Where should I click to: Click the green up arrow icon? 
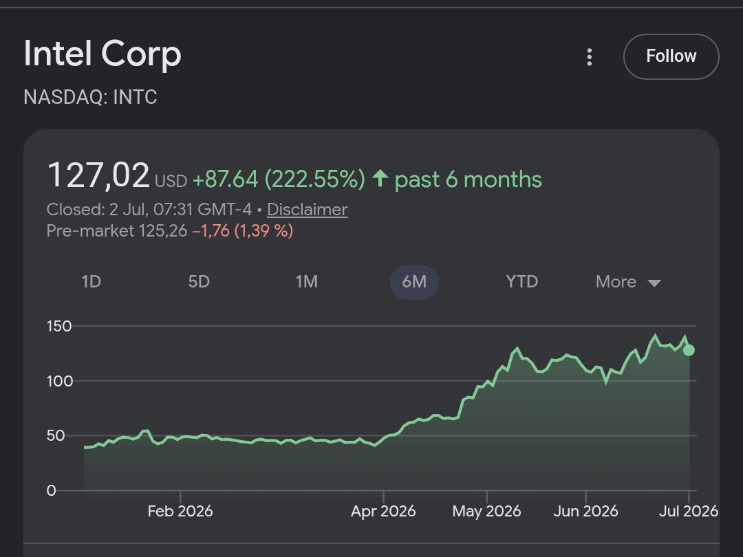pos(380,178)
